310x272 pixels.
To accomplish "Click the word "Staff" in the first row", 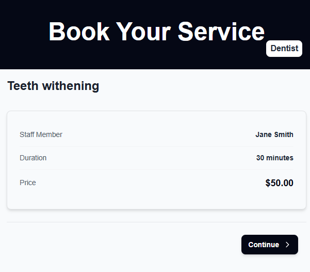I will pyautogui.click(x=28, y=134).
